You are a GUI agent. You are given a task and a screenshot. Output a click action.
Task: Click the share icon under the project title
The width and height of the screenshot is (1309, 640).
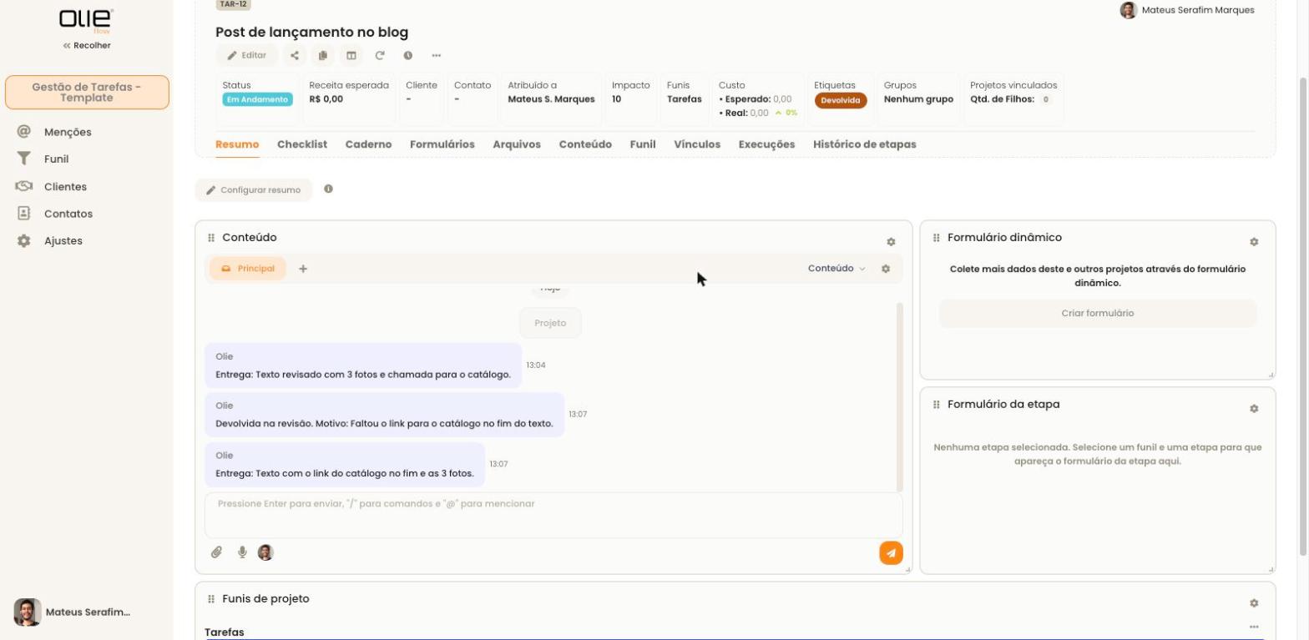point(295,56)
